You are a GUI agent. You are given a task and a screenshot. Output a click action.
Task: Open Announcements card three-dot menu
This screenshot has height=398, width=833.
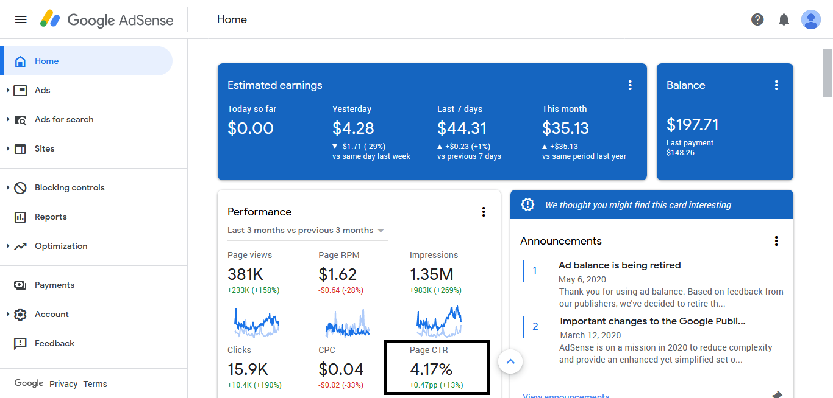click(x=776, y=241)
